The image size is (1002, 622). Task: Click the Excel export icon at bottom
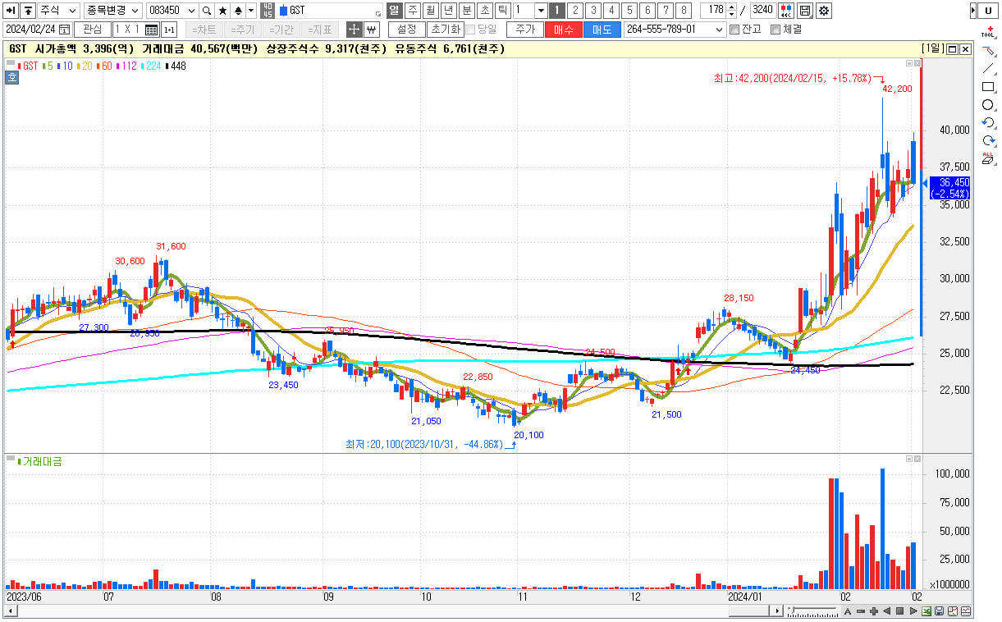click(927, 611)
